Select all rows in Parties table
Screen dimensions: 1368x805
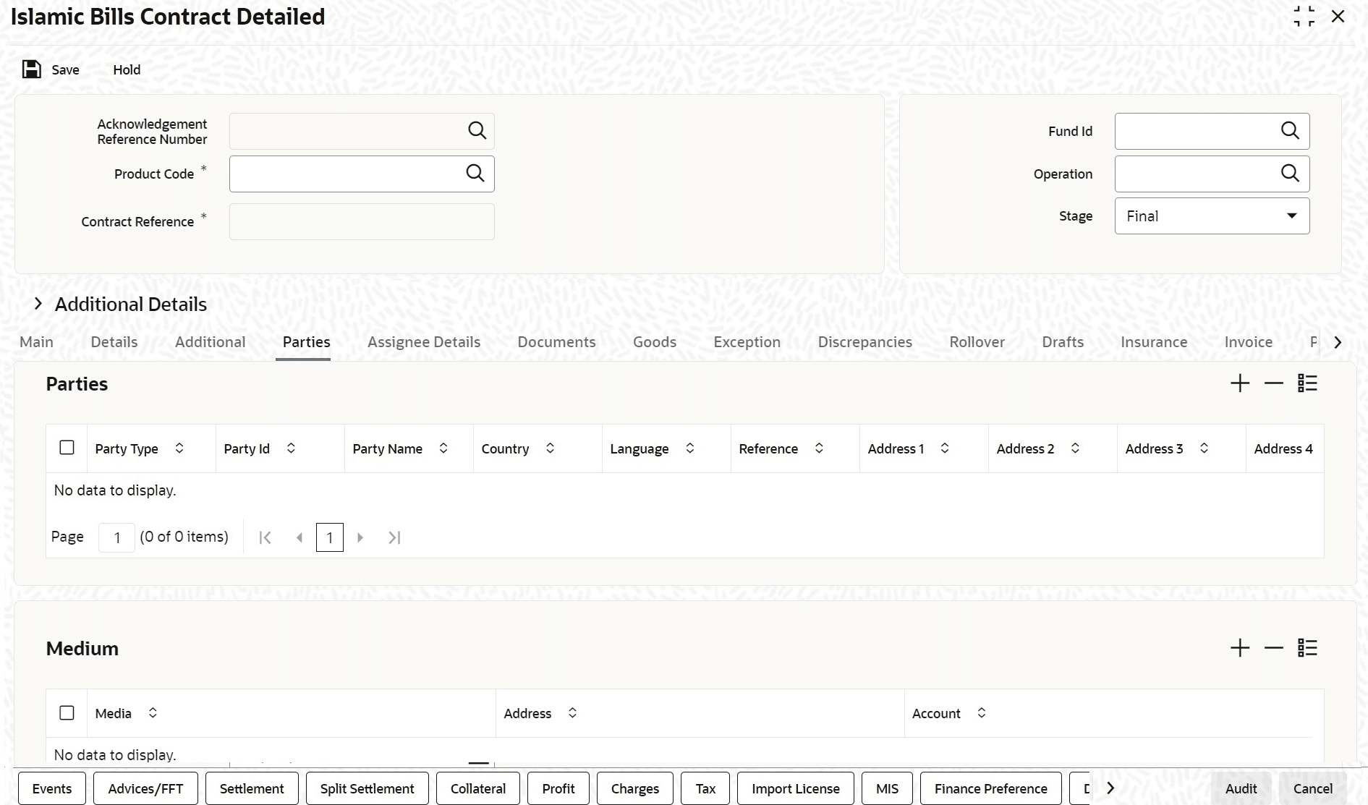(x=67, y=448)
